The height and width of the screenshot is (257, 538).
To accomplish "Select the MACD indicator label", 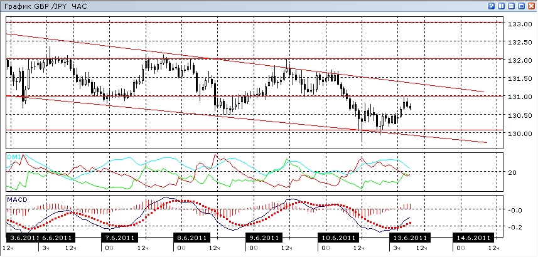I will [17, 199].
